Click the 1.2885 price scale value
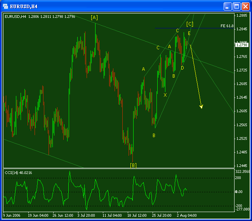 point(242,16)
